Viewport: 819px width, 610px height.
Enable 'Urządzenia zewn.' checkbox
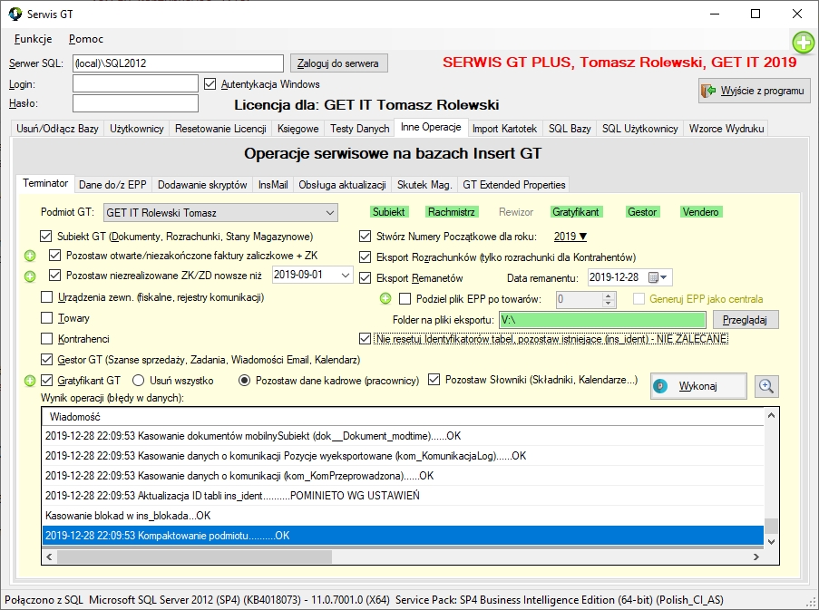46,297
